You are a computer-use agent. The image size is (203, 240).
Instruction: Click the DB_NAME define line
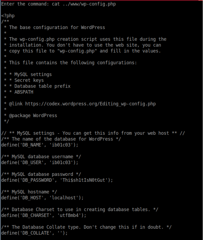pos(40,145)
